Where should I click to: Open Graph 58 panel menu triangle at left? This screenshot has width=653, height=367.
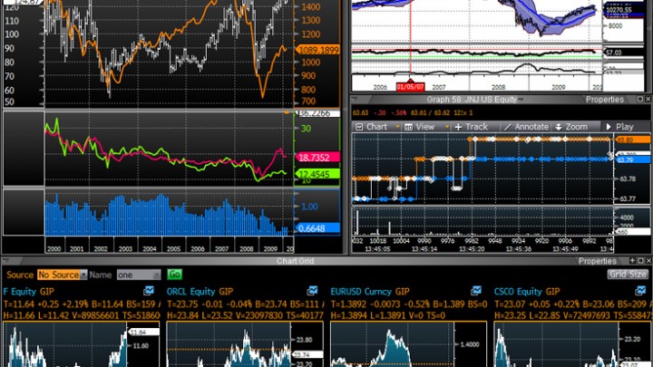(x=355, y=99)
